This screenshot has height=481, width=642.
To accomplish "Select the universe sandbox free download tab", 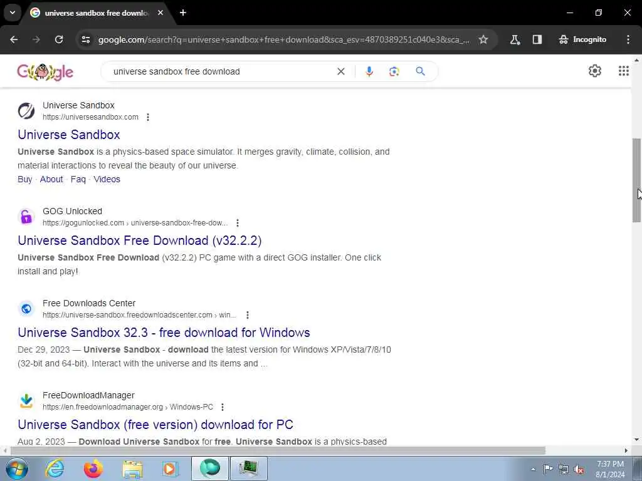I will point(97,13).
